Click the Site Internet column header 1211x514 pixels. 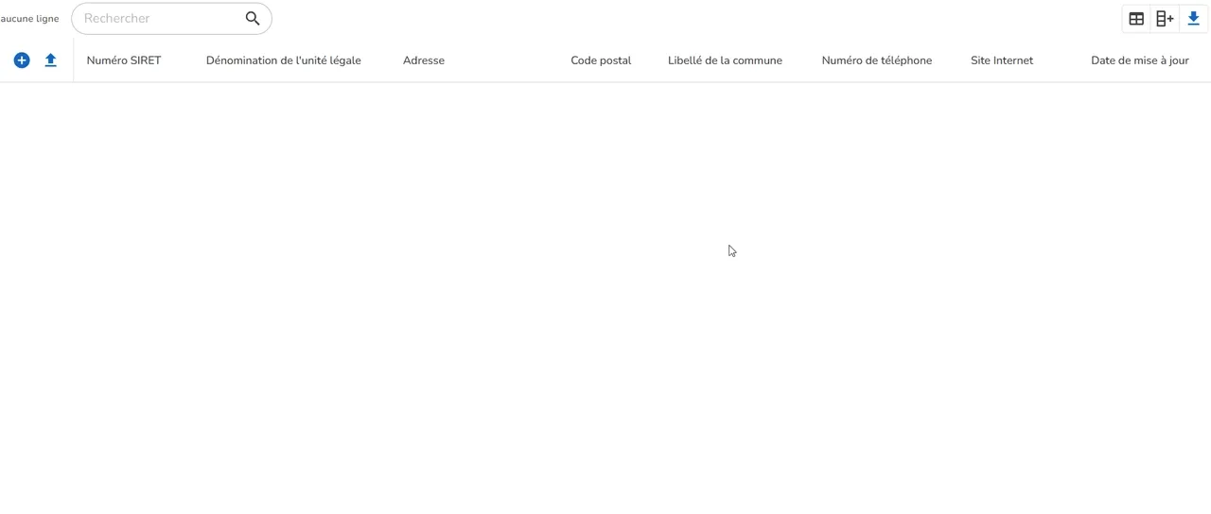(x=1002, y=60)
